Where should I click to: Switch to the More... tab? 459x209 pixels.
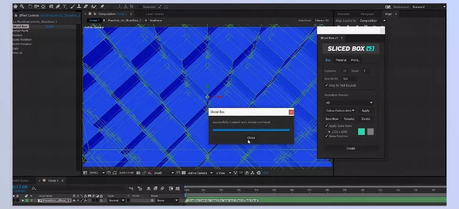coord(355,60)
